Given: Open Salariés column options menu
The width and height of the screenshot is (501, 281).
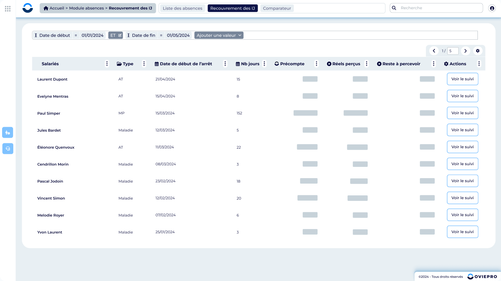Looking at the screenshot, I should tap(107, 64).
